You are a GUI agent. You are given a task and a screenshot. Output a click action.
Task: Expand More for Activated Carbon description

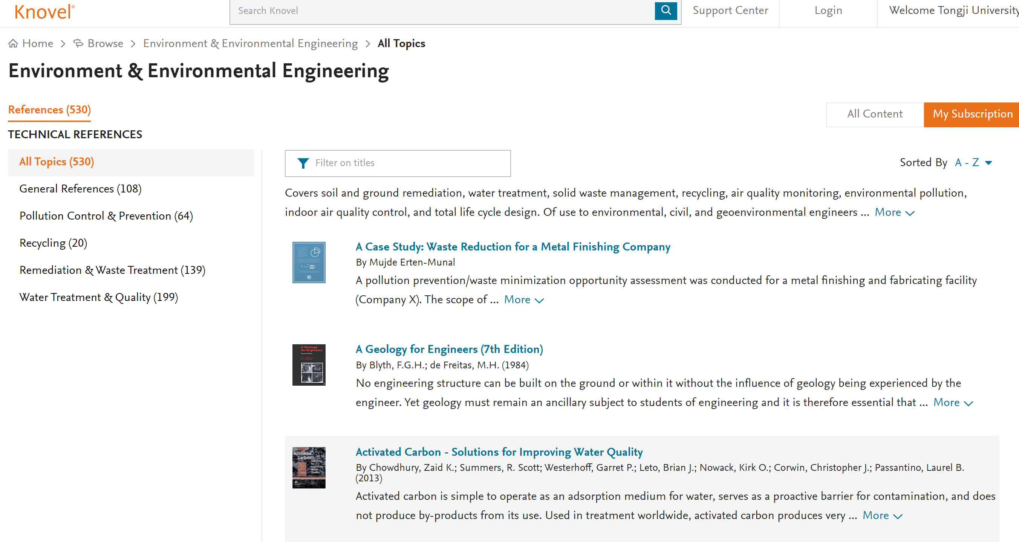click(x=882, y=516)
